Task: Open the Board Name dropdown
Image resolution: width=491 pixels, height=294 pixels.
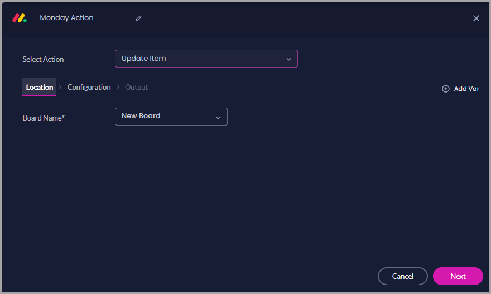Action: click(171, 117)
